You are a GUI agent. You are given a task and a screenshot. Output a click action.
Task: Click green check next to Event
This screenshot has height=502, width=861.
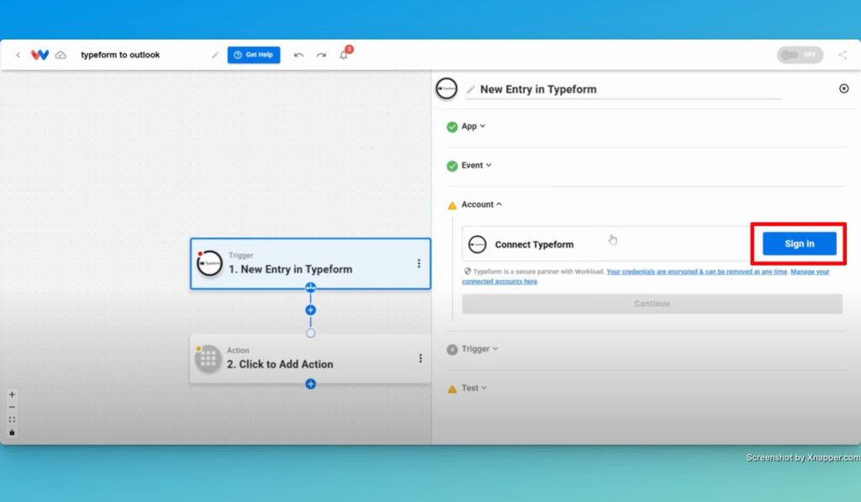click(x=452, y=166)
